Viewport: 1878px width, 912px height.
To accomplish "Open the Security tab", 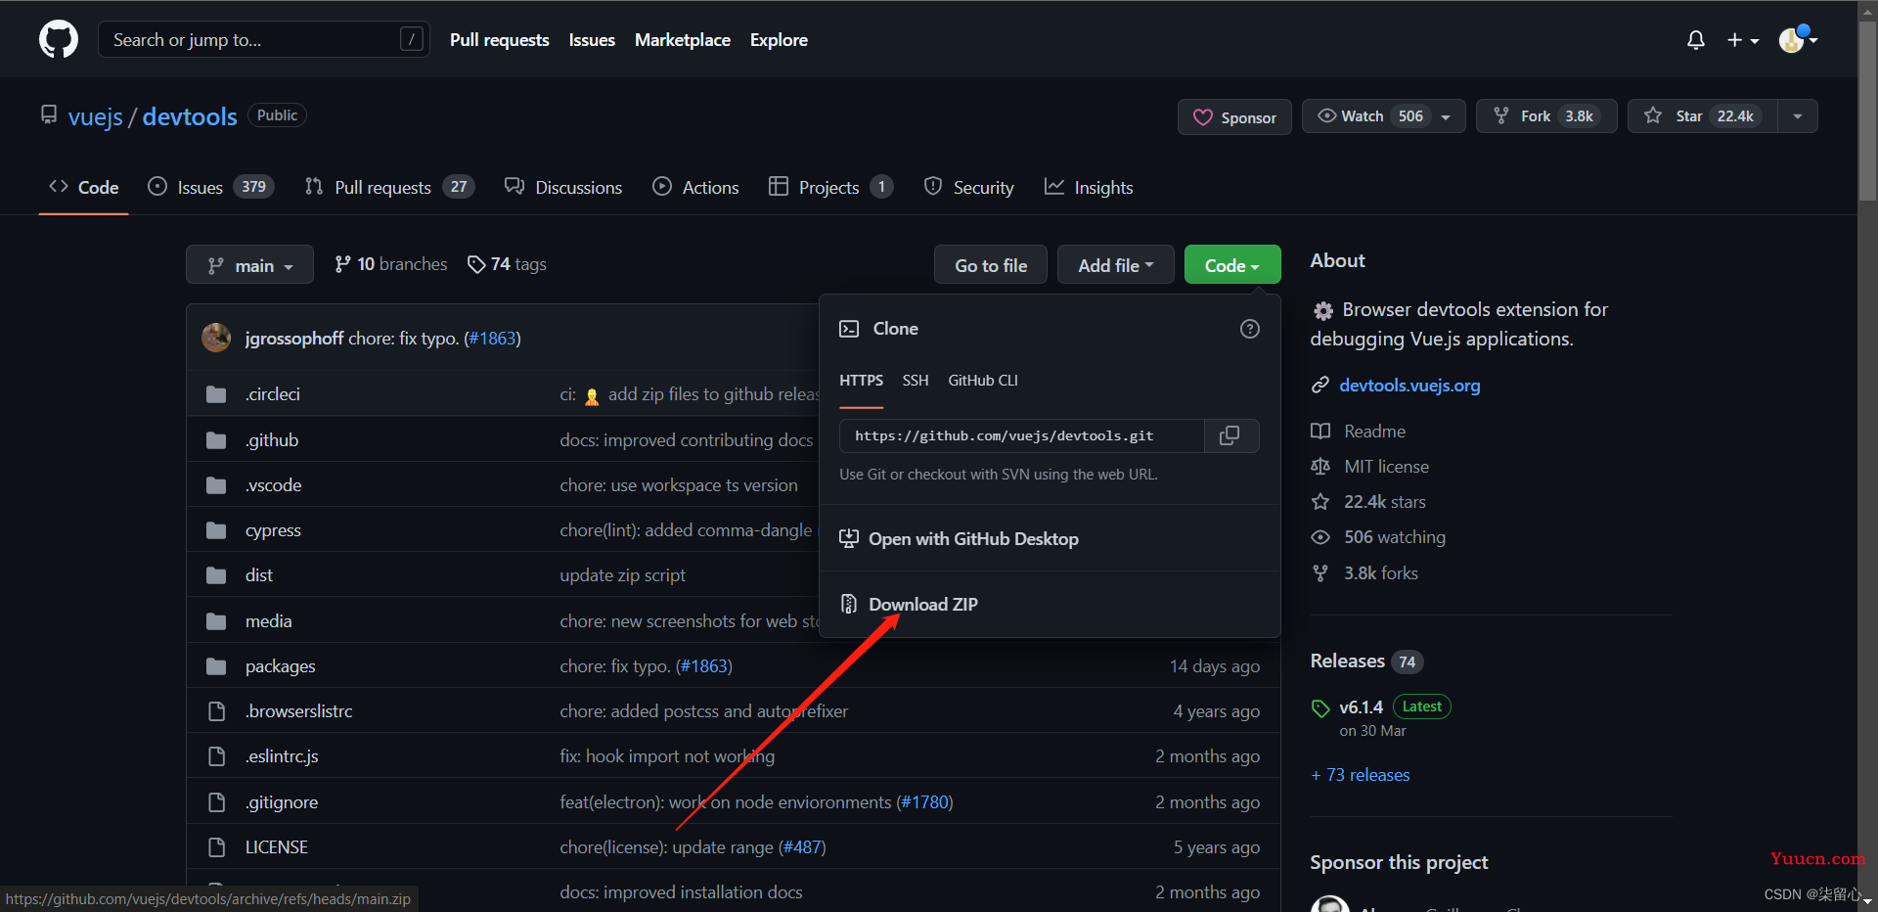I will (x=968, y=187).
